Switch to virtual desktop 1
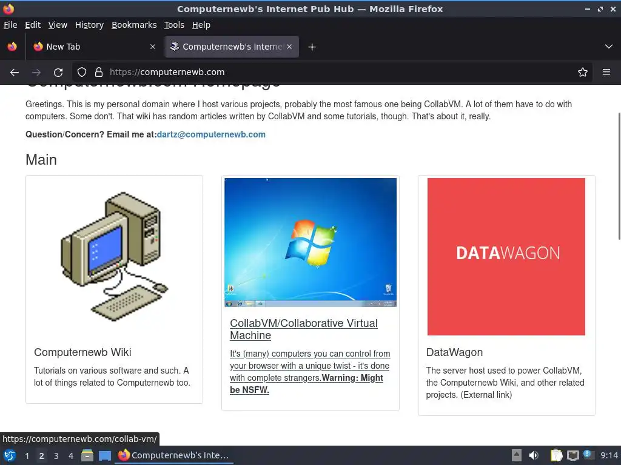 (27, 456)
